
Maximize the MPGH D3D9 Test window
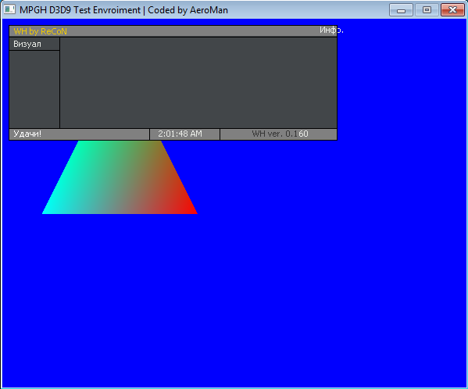pyautogui.click(x=427, y=10)
